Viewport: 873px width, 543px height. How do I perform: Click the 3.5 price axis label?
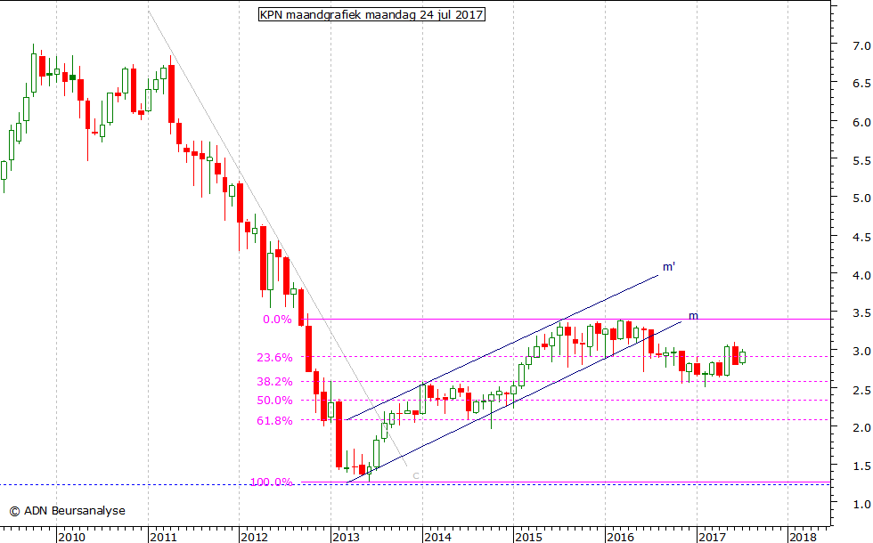861,313
